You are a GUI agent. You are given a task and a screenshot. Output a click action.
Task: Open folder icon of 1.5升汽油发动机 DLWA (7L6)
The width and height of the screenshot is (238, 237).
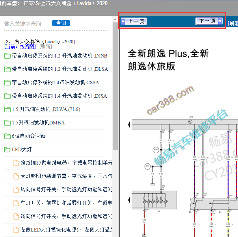(x=7, y=109)
